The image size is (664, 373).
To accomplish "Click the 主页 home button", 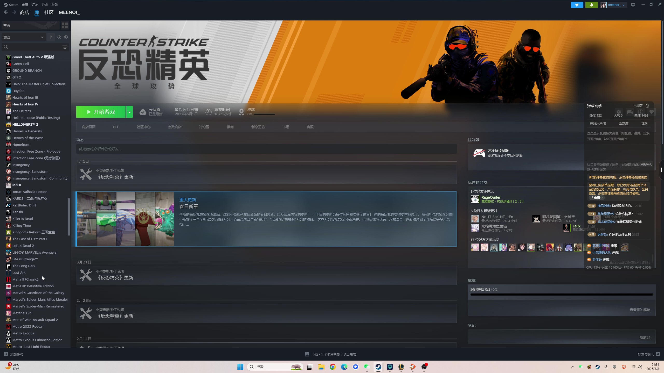I will pyautogui.click(x=31, y=25).
